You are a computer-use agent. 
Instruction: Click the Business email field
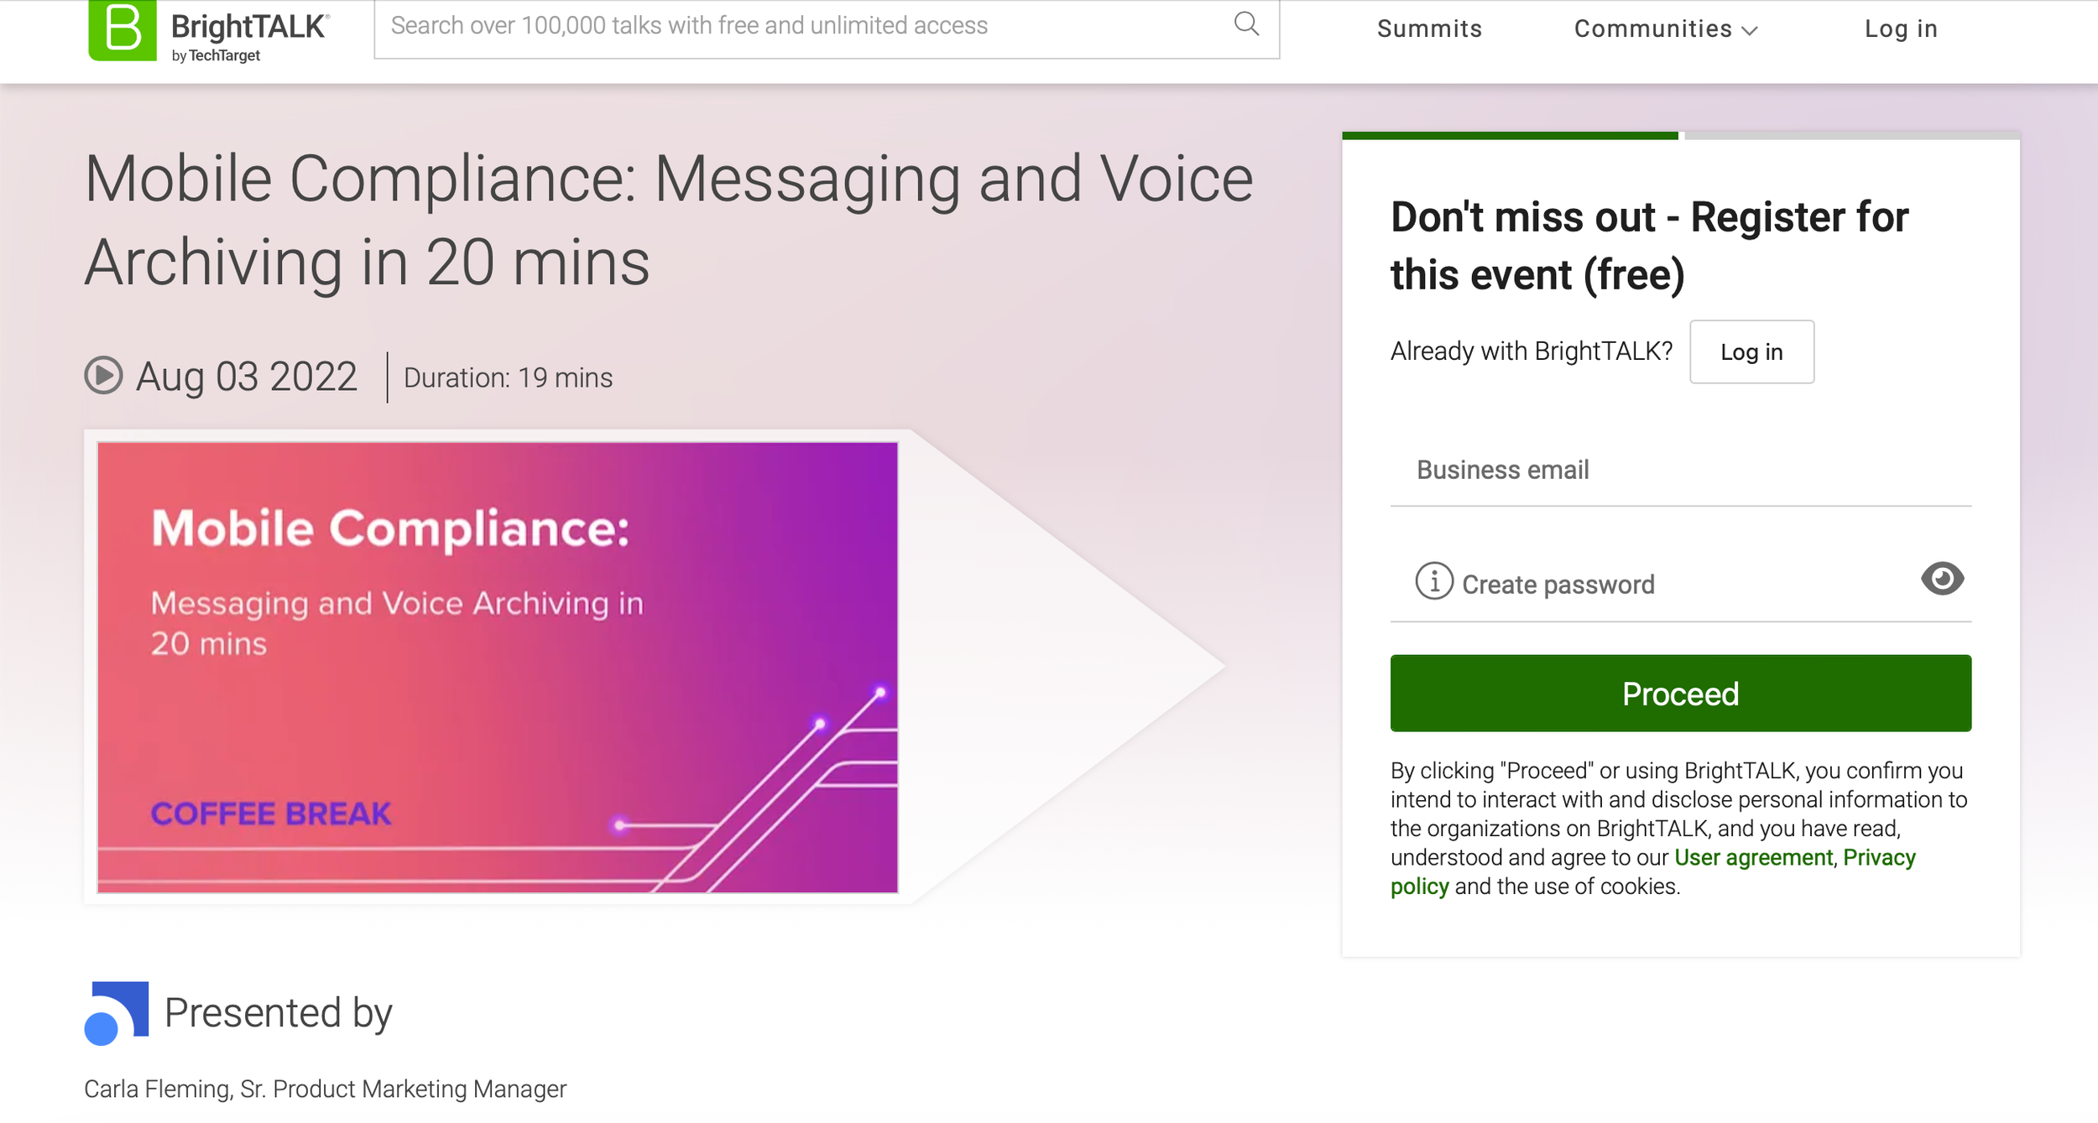click(x=1680, y=471)
